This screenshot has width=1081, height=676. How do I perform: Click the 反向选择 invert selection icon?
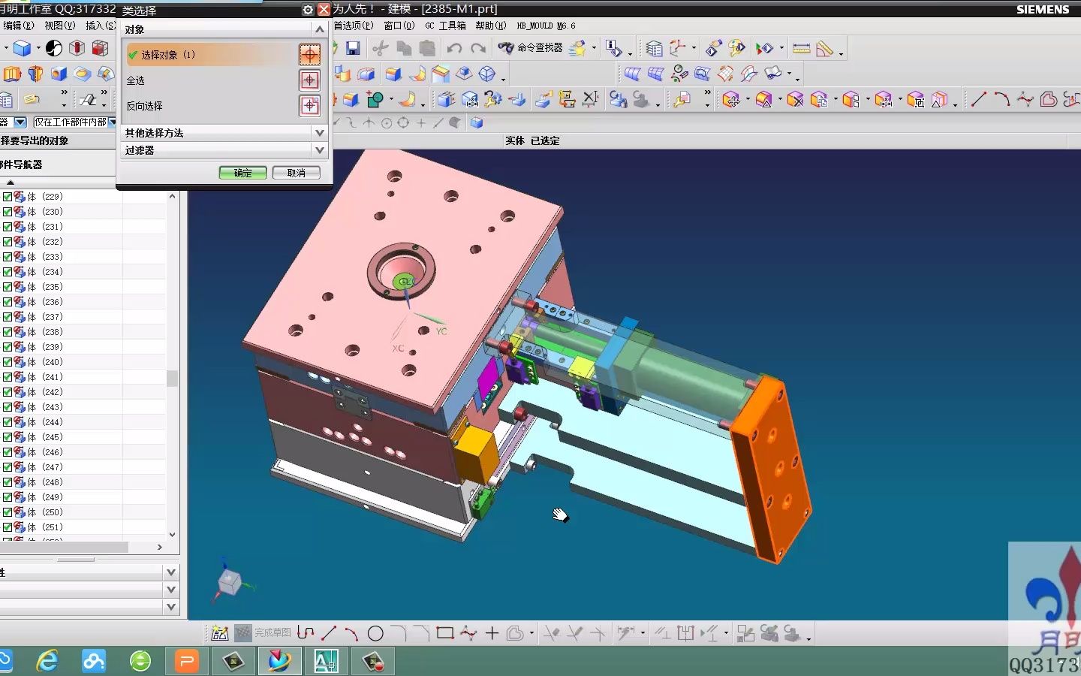310,106
